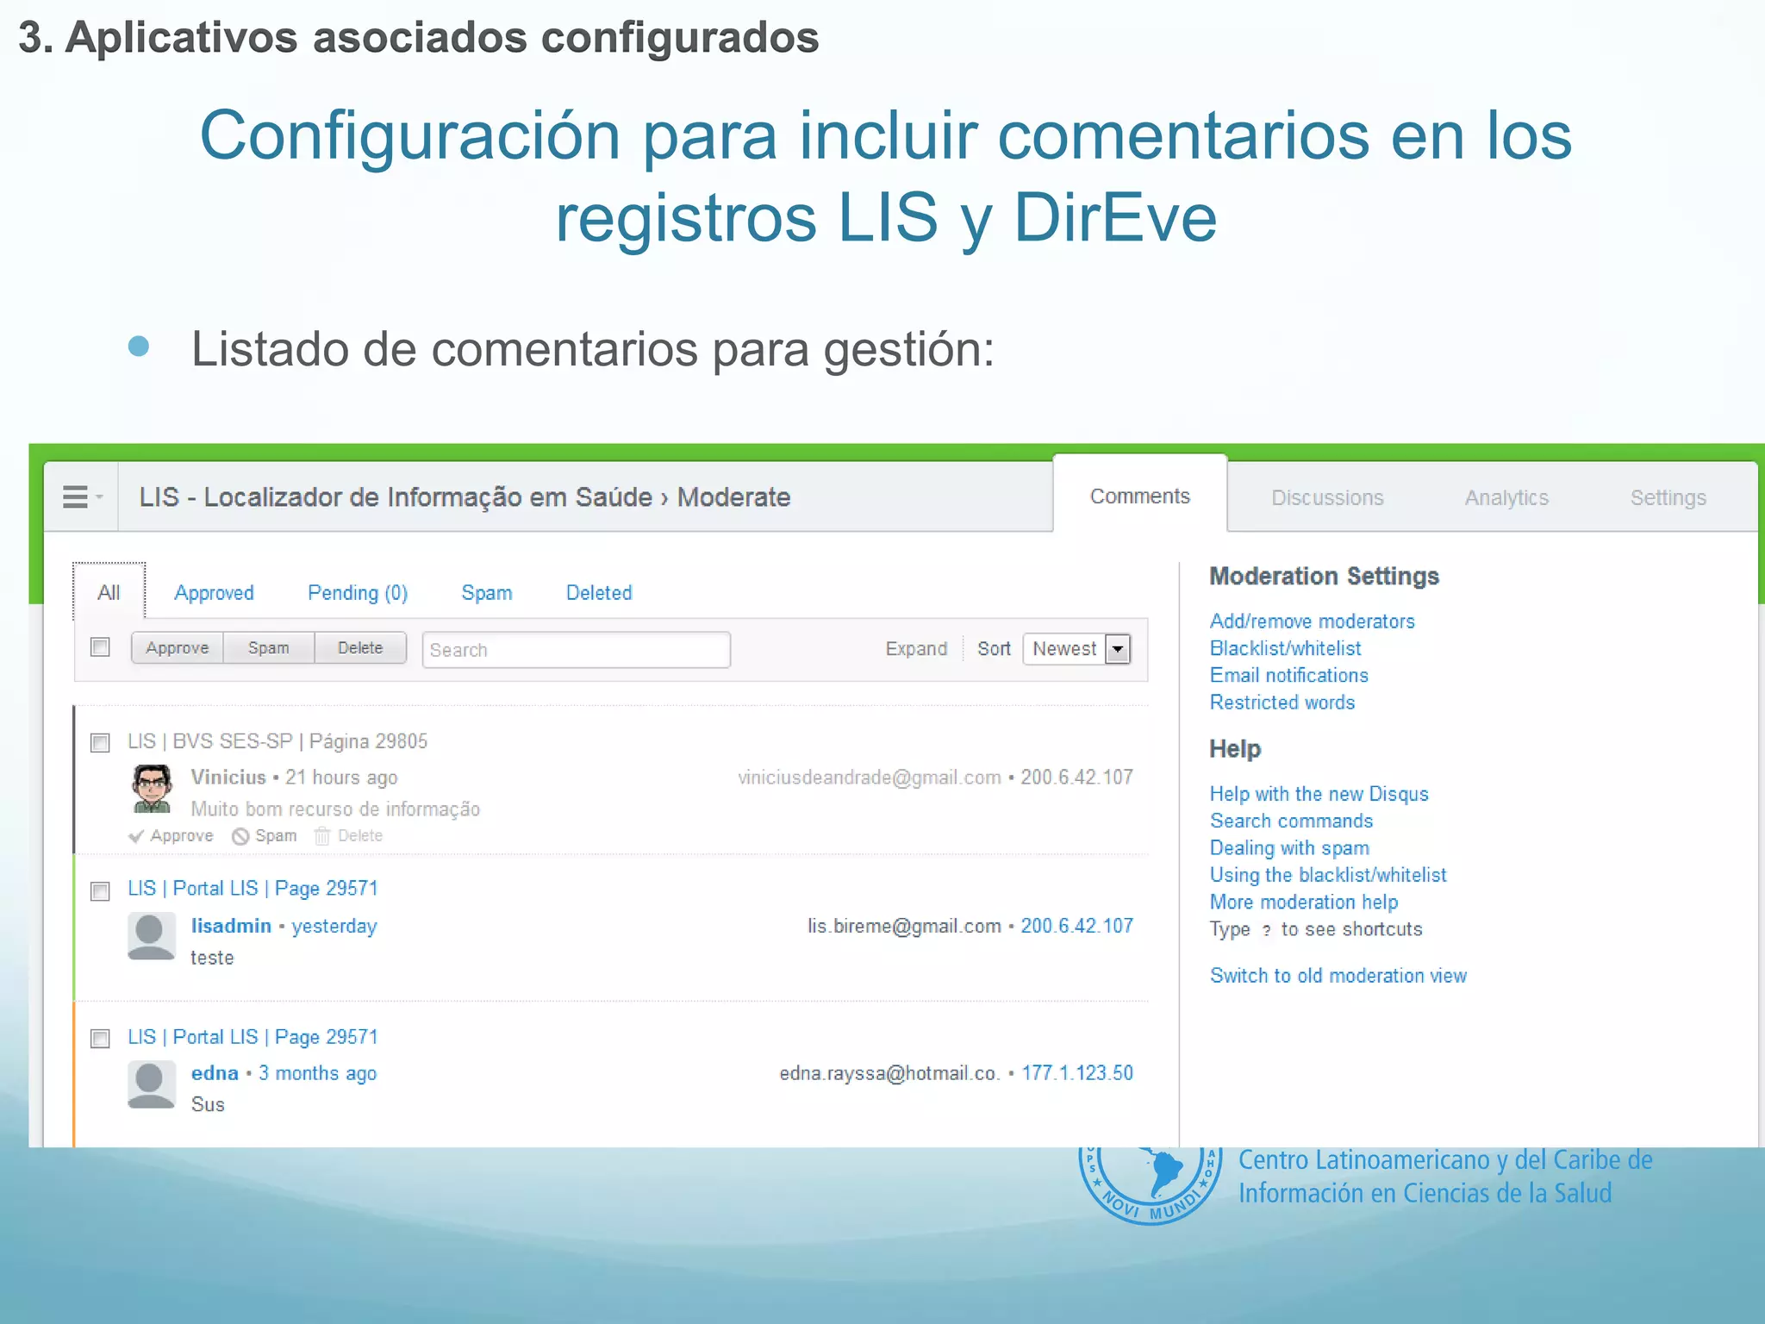
Task: Select the lisadmin comment checkbox
Action: [101, 890]
